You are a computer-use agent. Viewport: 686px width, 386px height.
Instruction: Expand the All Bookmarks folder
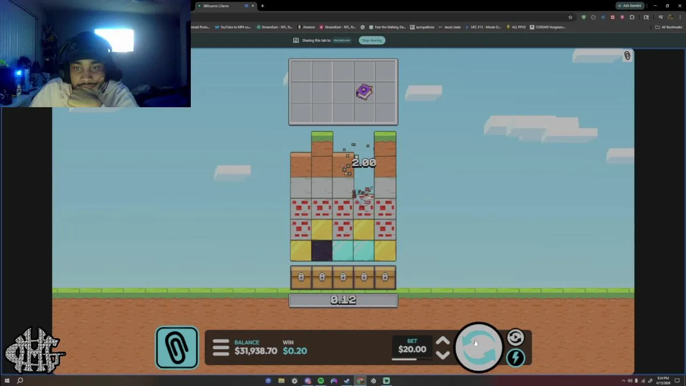tap(669, 27)
